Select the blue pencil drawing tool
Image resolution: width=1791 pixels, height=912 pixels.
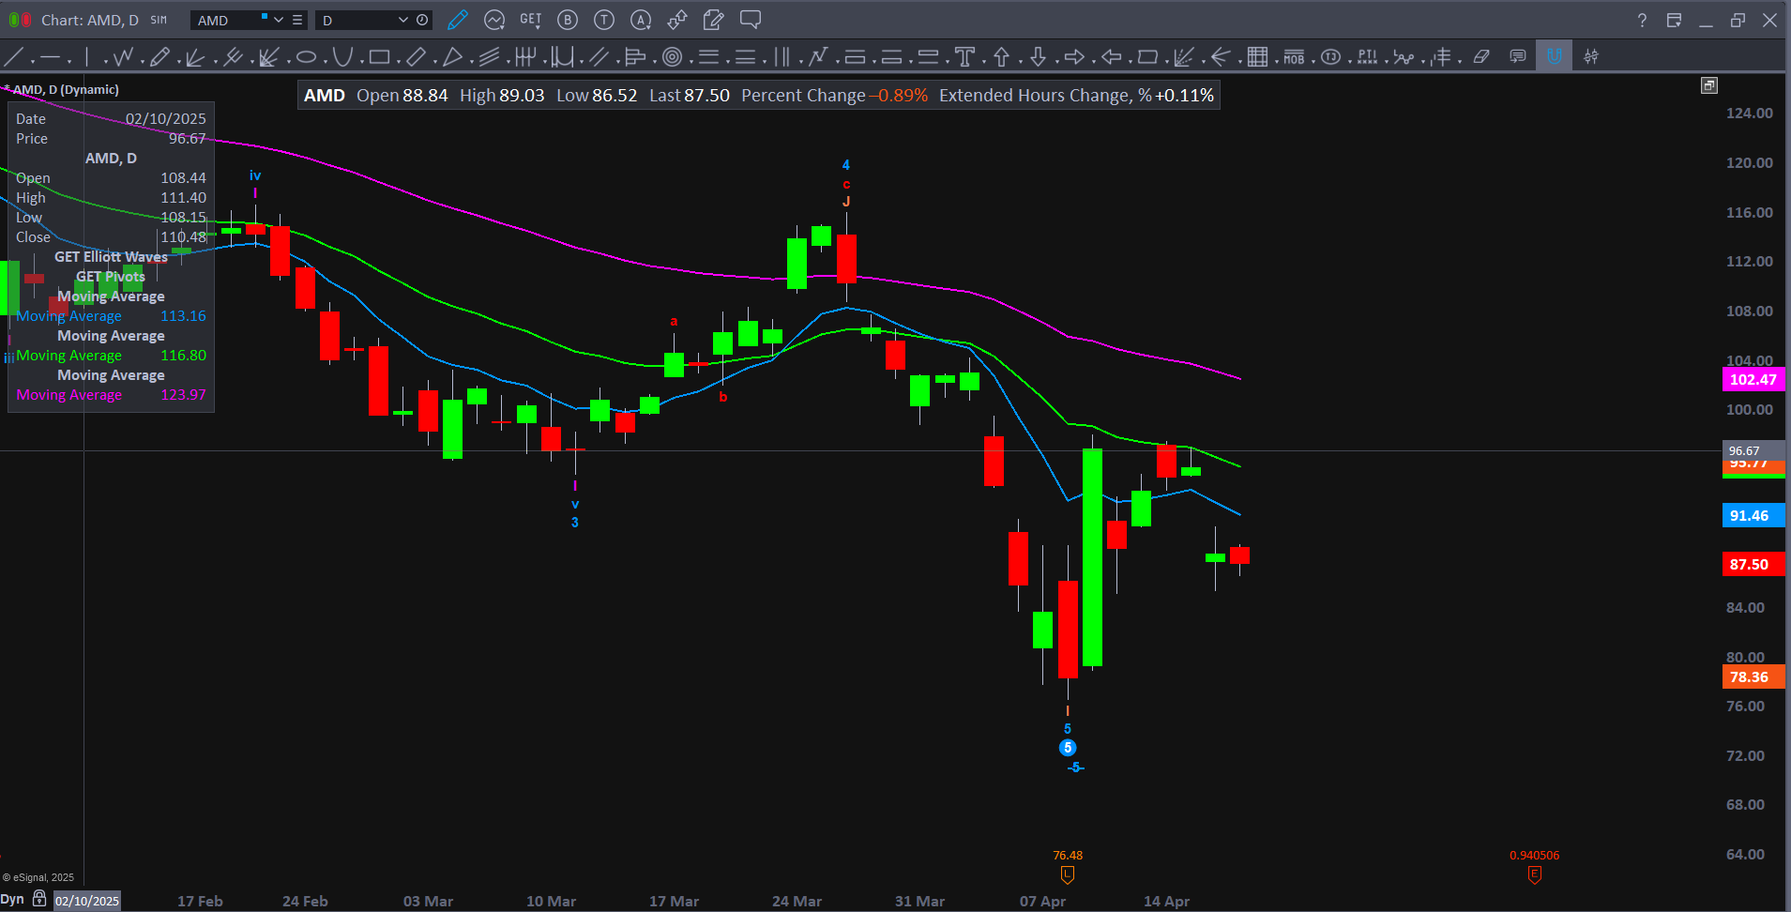point(457,20)
